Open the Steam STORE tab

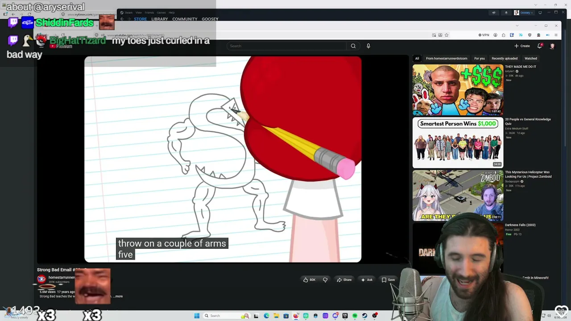(140, 19)
